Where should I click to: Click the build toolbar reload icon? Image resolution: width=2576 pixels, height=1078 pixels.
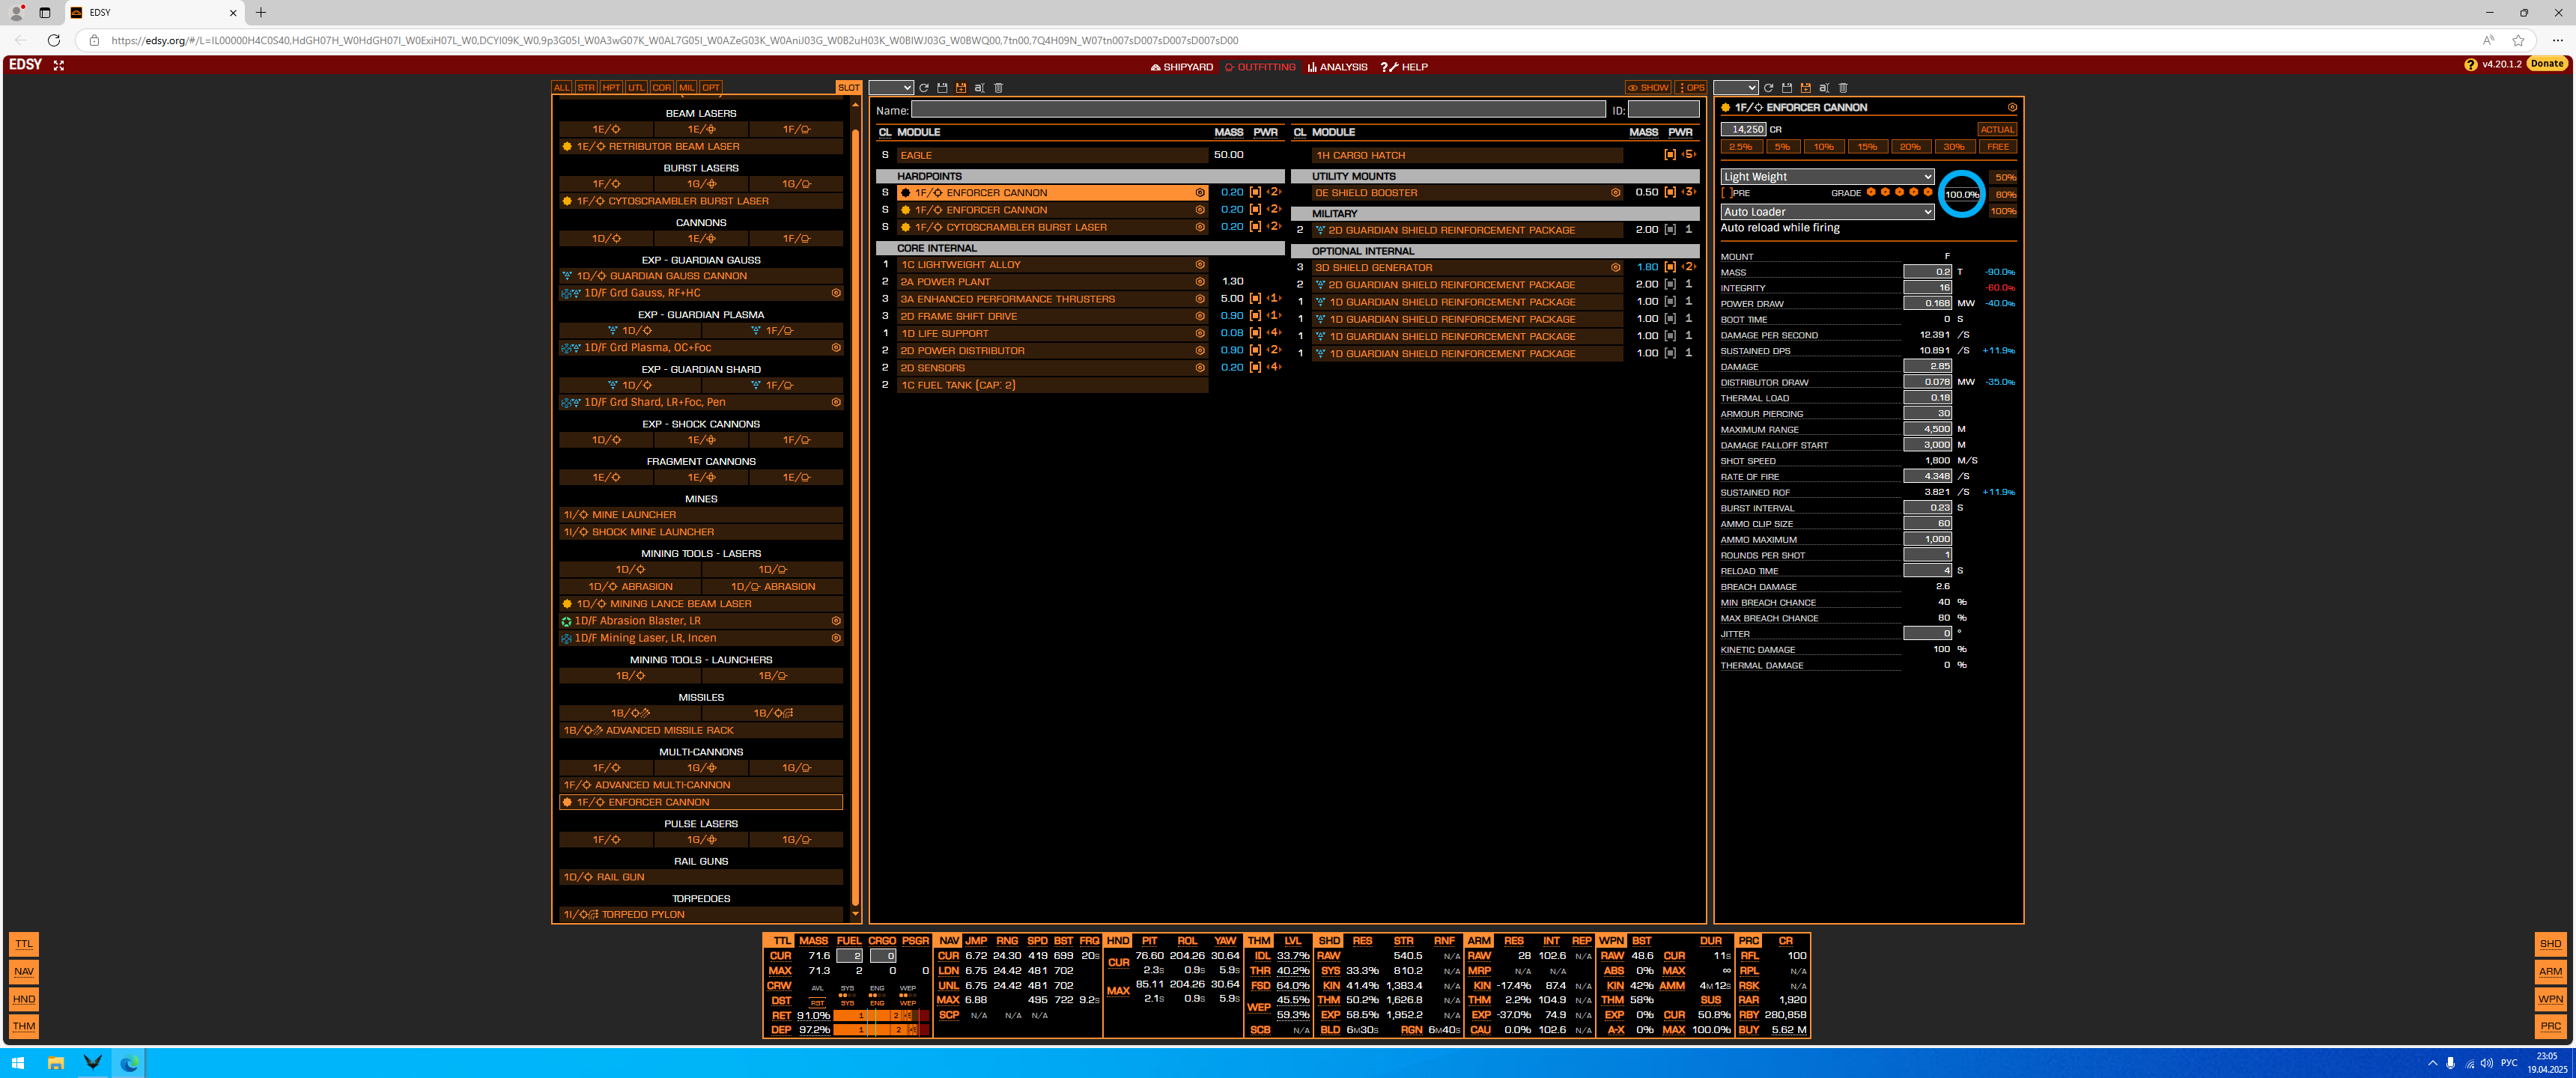[924, 88]
